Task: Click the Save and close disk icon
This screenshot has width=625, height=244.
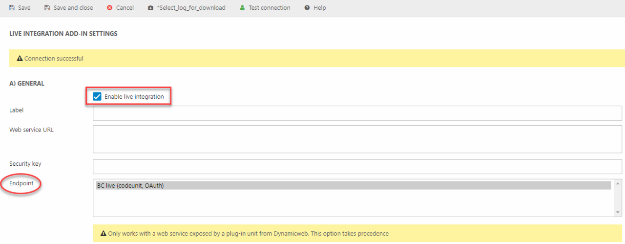Action: coord(47,8)
